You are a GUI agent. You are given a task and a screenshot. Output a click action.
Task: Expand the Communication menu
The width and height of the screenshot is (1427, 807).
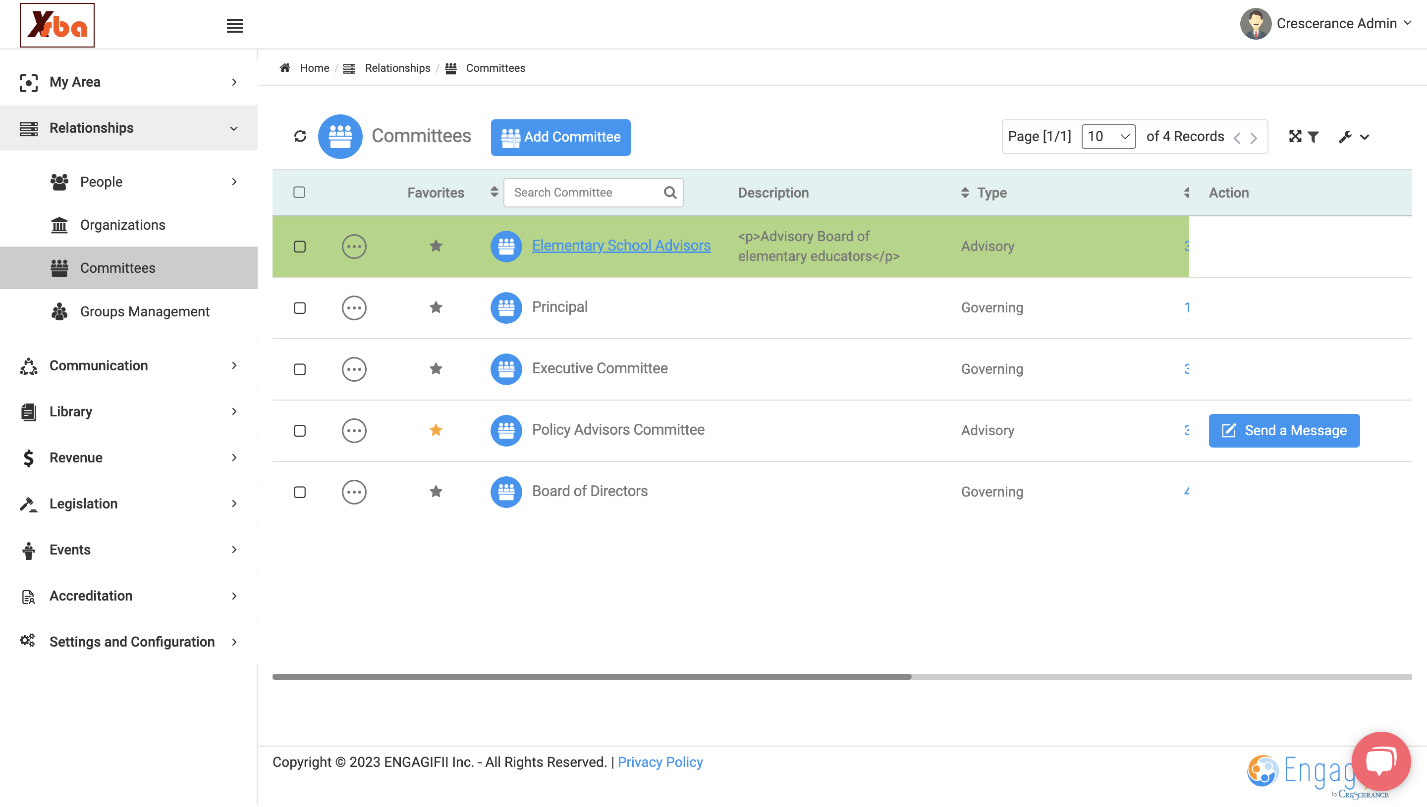click(129, 366)
